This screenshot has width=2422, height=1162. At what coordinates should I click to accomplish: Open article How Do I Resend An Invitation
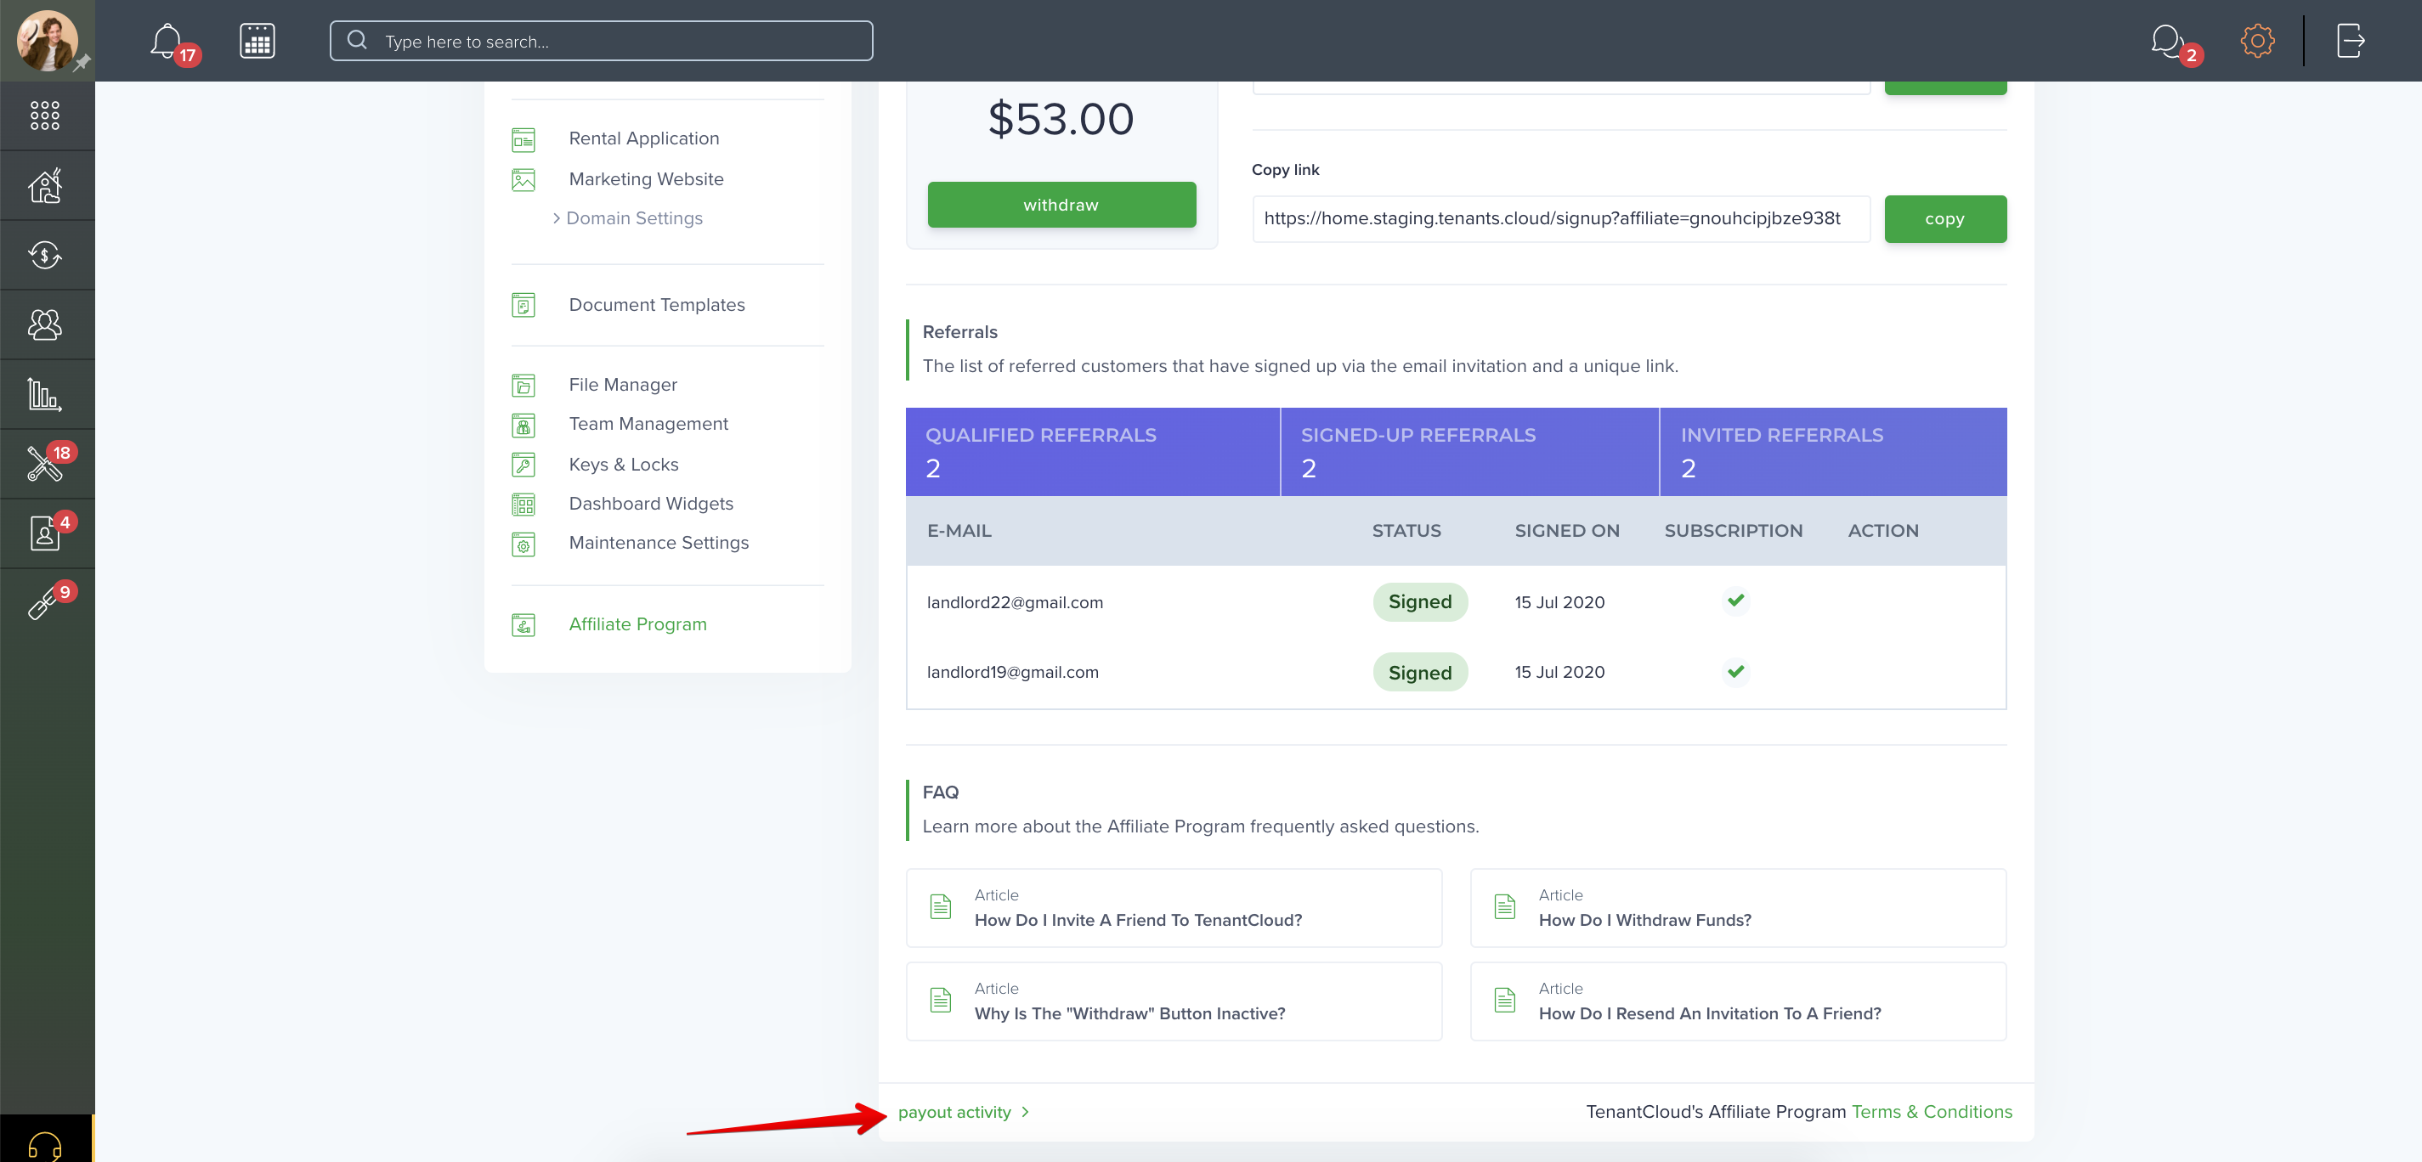pos(1738,1001)
